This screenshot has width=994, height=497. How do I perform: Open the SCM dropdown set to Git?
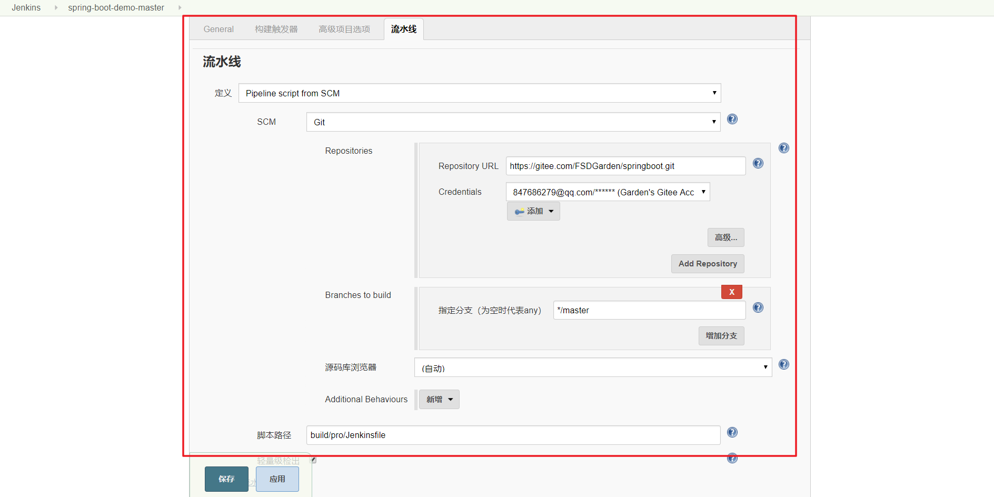(x=513, y=122)
